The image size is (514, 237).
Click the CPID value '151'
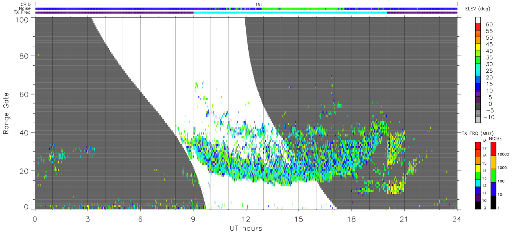pyautogui.click(x=258, y=5)
